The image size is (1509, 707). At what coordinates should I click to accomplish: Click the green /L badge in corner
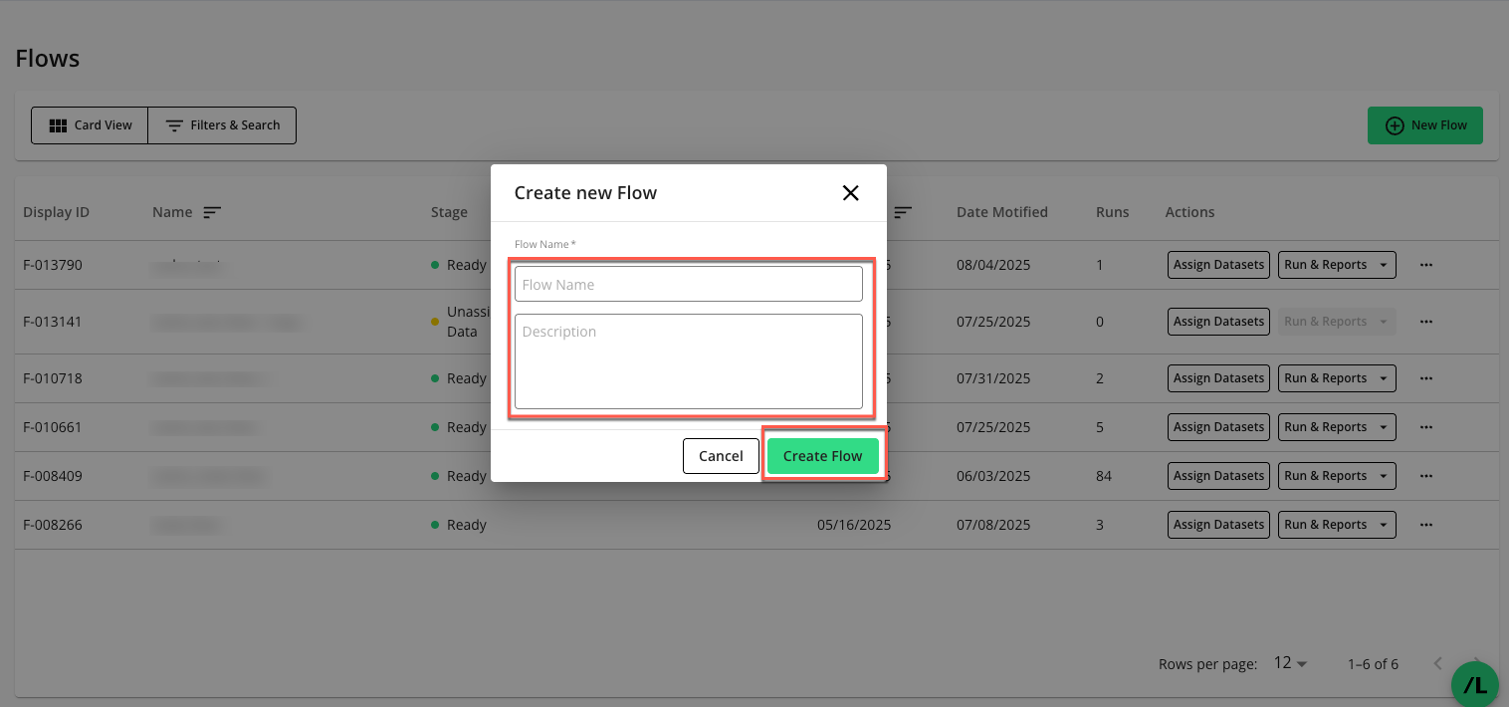tap(1474, 684)
